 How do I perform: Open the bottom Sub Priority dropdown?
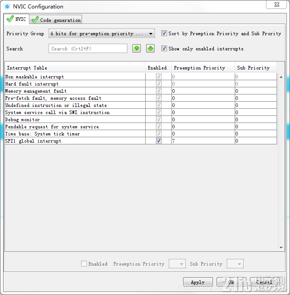point(235,263)
